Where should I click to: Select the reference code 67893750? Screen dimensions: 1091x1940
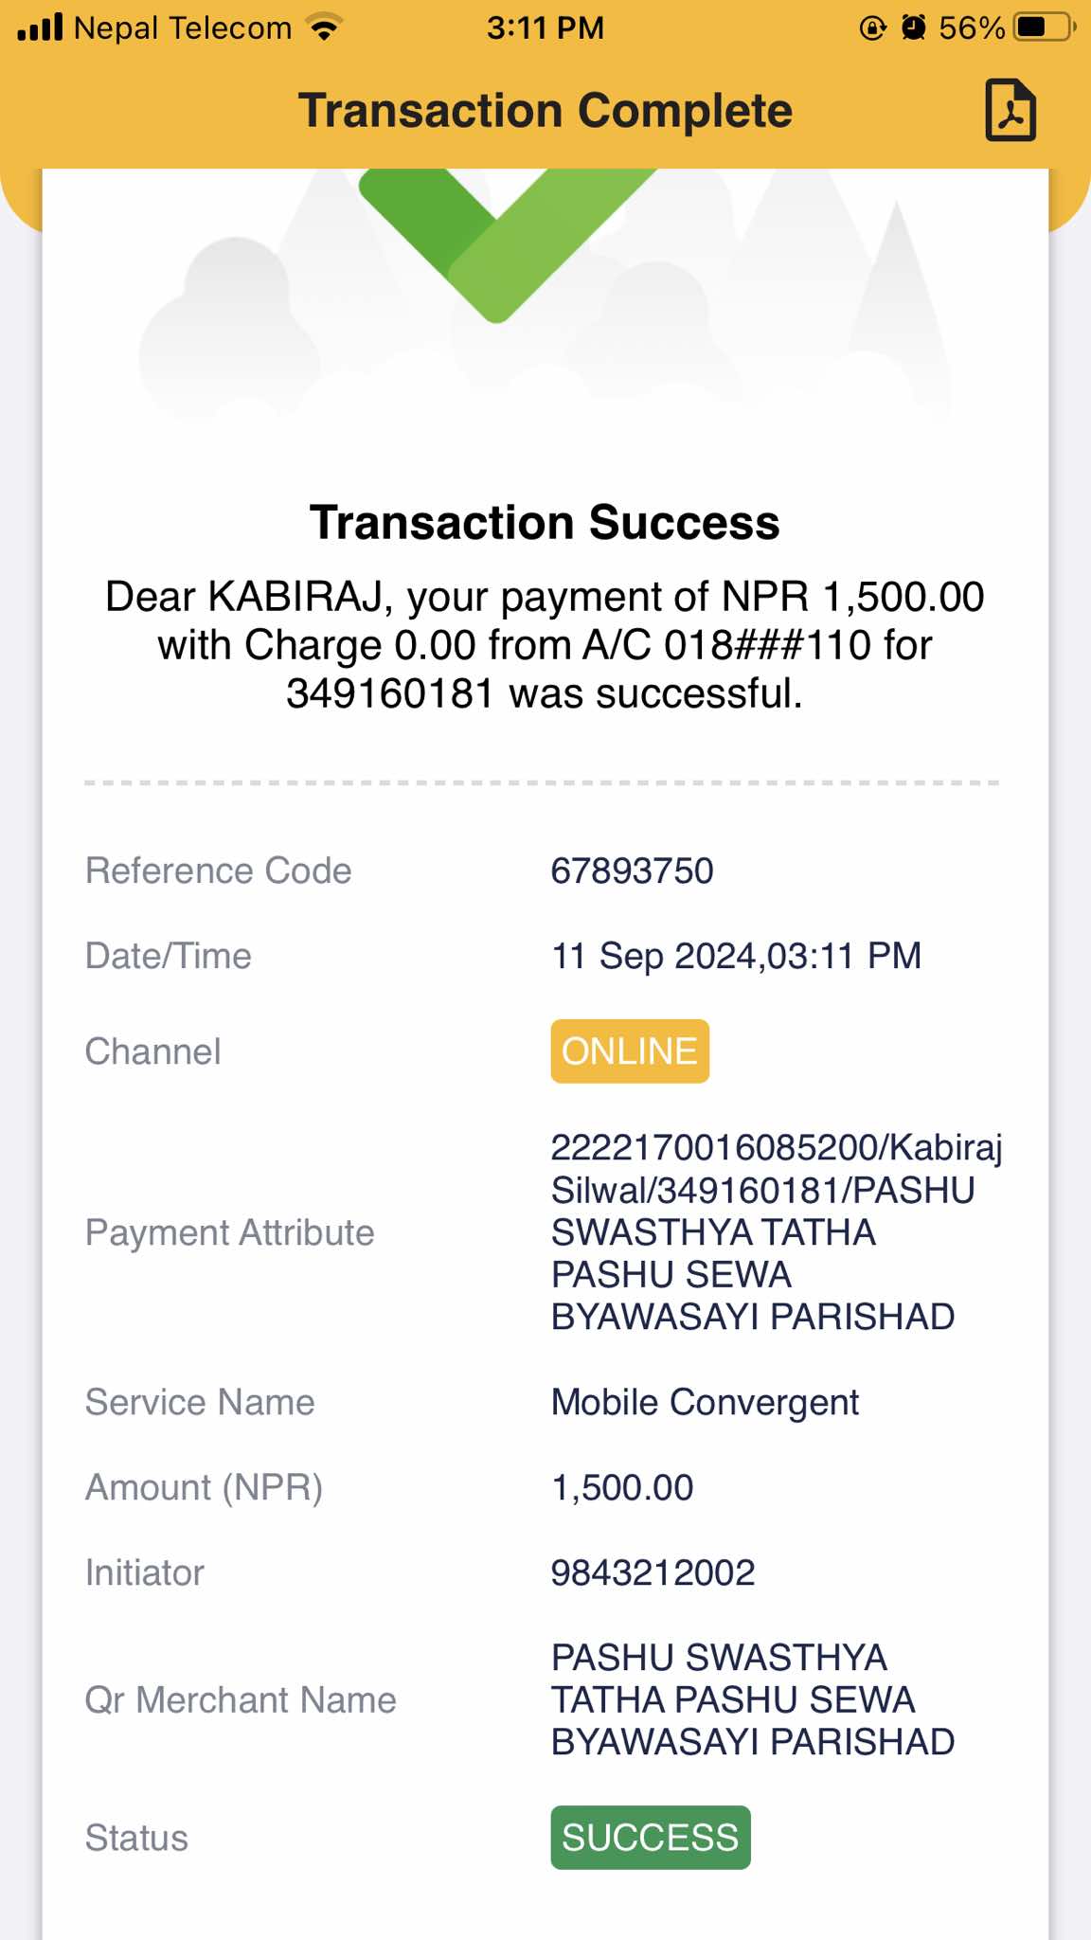tap(632, 871)
